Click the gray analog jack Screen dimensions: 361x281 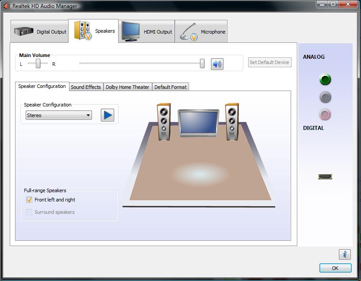(325, 97)
